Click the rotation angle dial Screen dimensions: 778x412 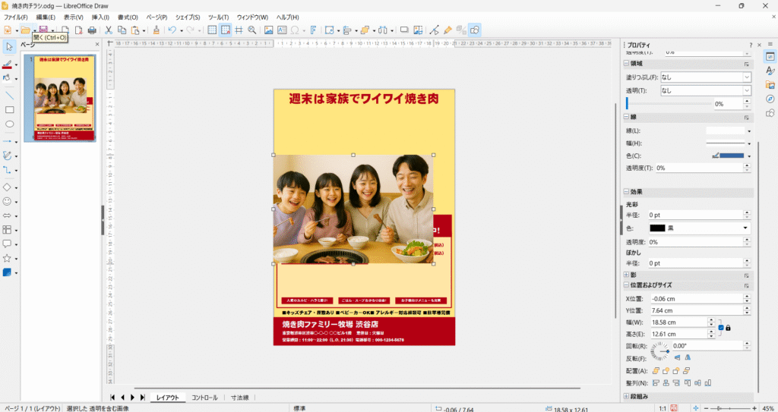point(660,351)
